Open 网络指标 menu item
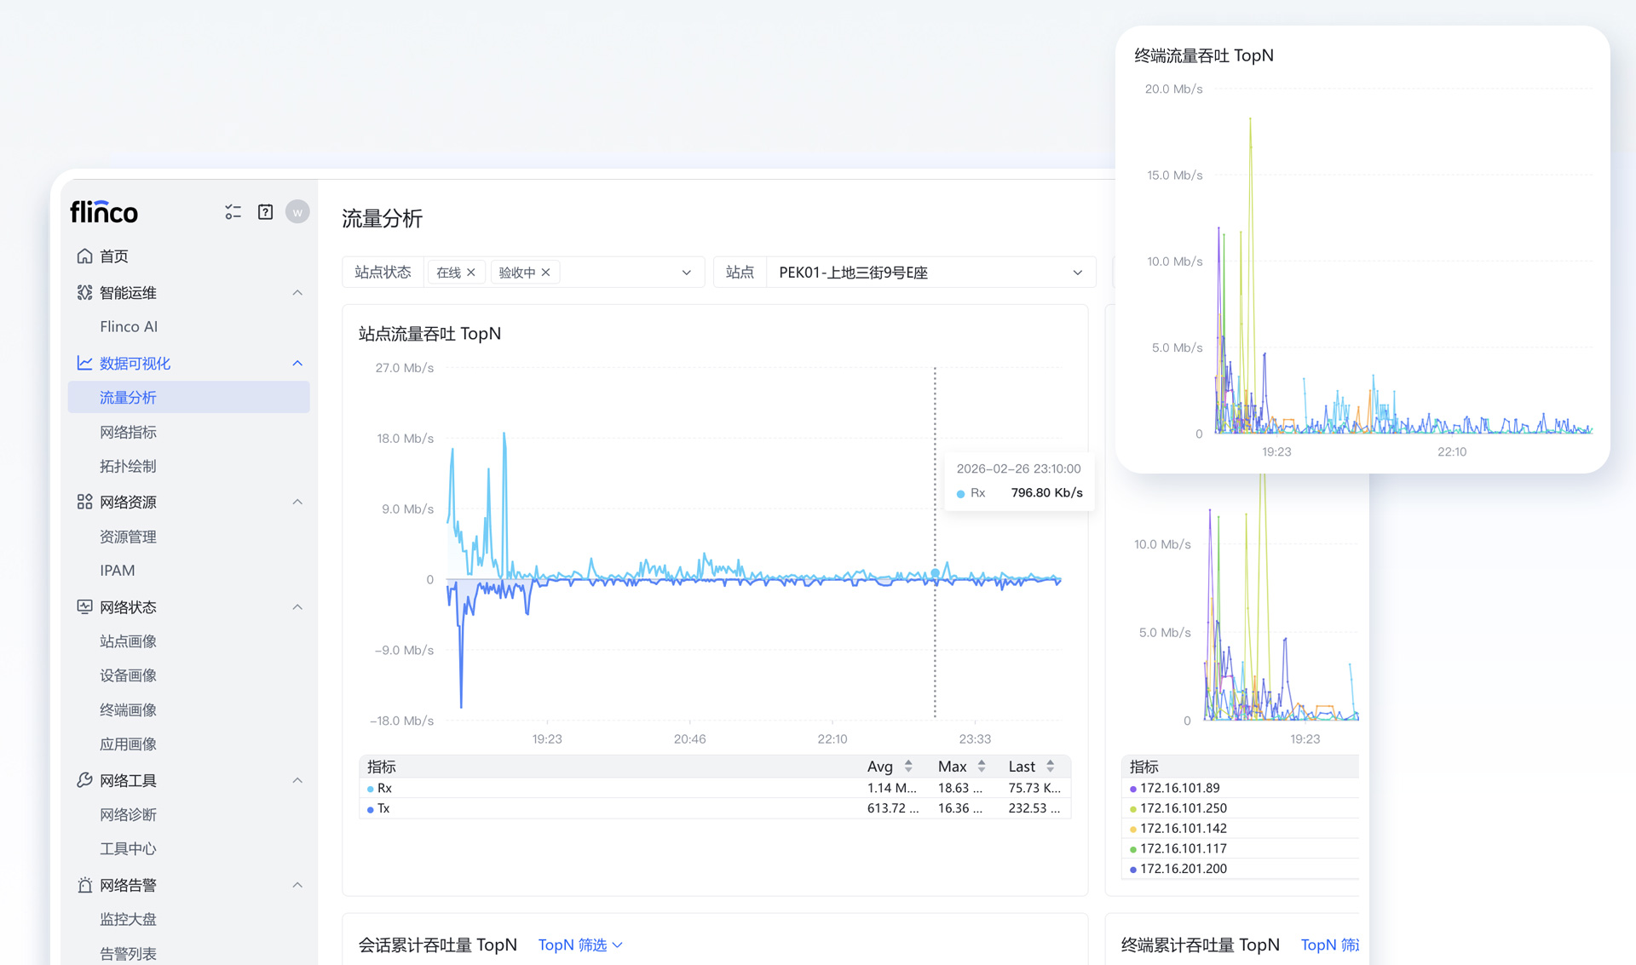Screen dimensions: 1636x965 128,433
